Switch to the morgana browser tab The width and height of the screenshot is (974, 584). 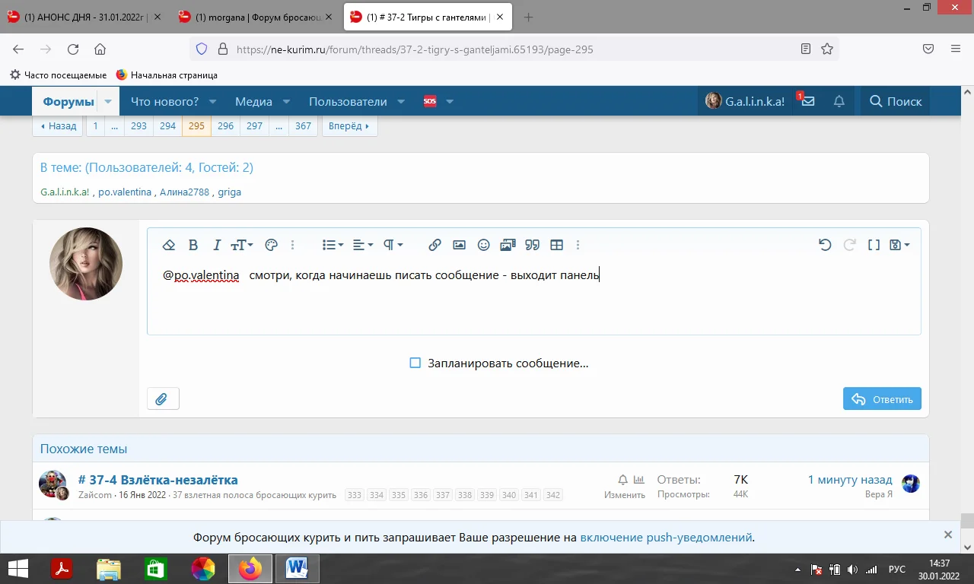click(x=256, y=17)
